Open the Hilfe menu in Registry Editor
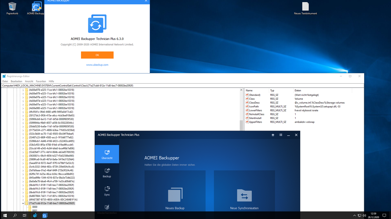 pyautogui.click(x=51, y=81)
